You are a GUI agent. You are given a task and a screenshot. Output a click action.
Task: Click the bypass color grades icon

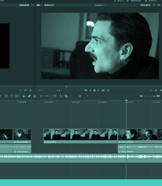coord(154,5)
